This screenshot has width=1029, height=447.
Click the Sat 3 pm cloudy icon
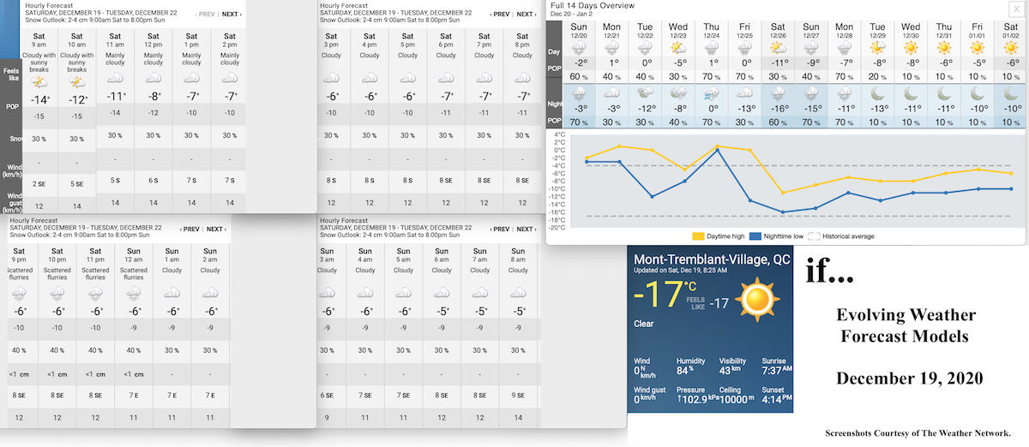[x=331, y=79]
